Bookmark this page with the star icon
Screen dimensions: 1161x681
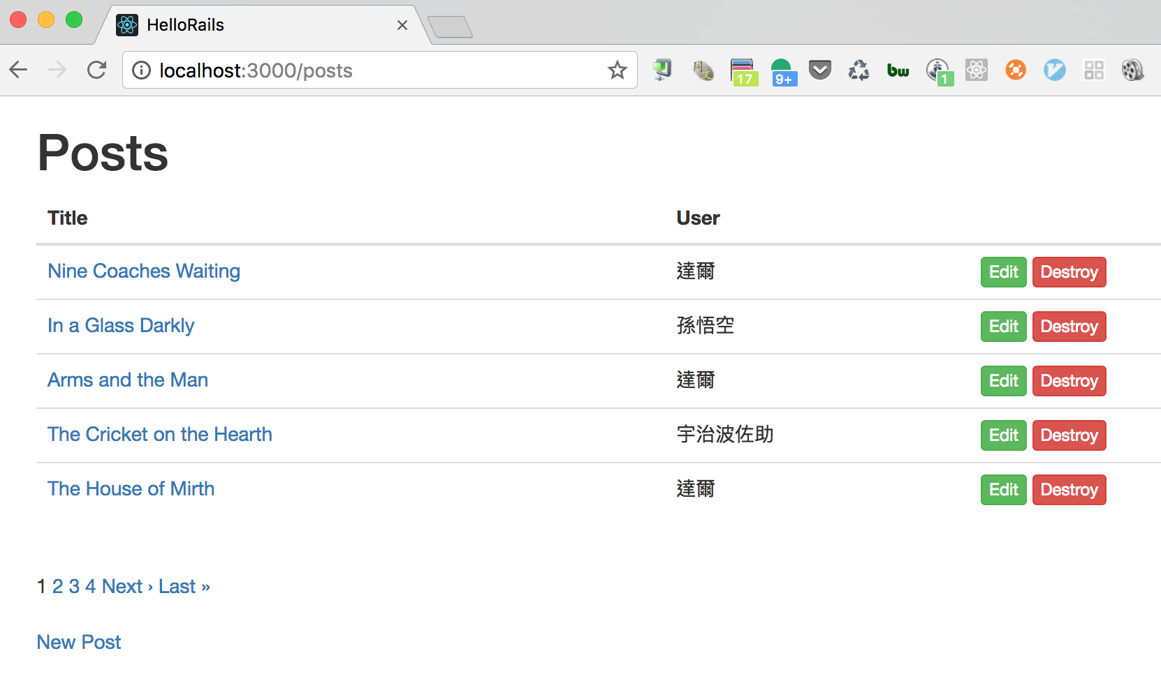tap(617, 70)
